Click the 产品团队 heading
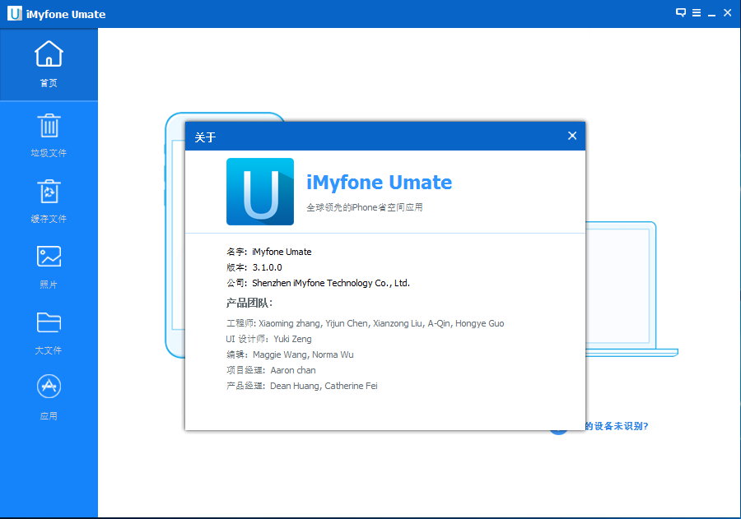 pos(249,303)
